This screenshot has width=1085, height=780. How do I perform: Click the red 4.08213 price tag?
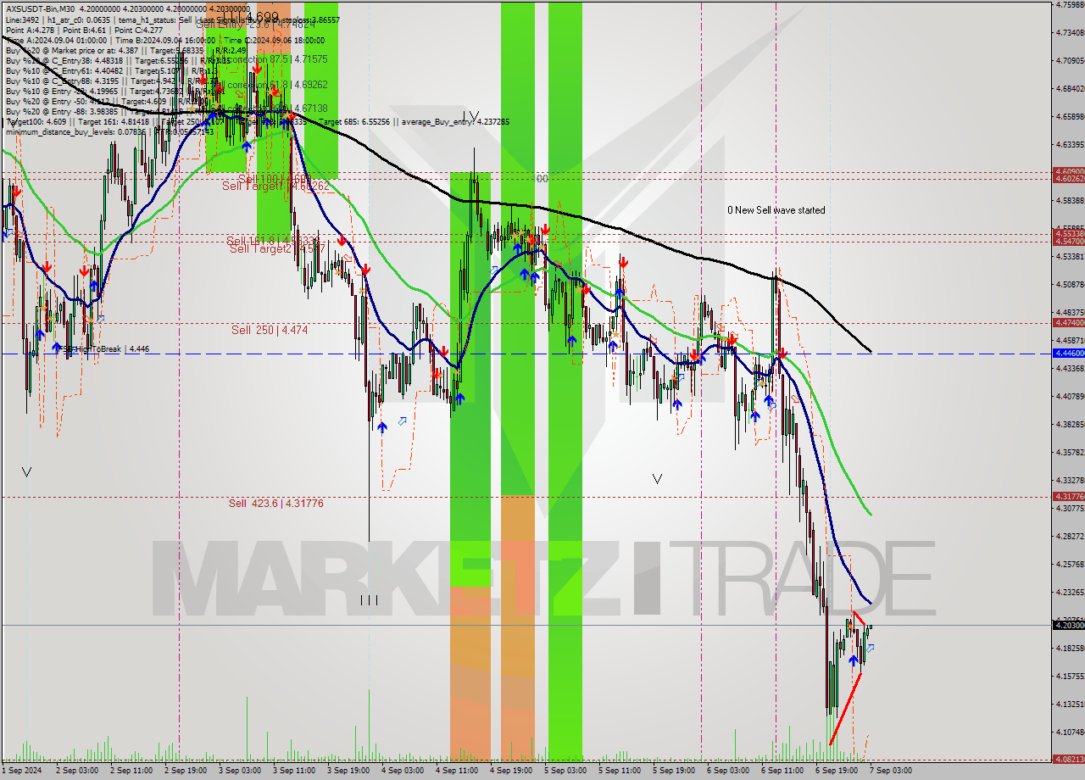[x=1068, y=760]
